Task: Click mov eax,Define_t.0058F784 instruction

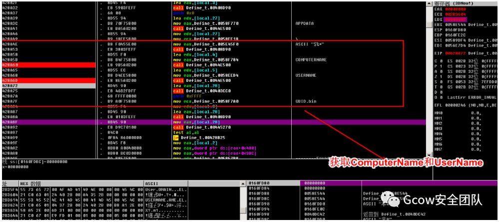Action: point(206,59)
